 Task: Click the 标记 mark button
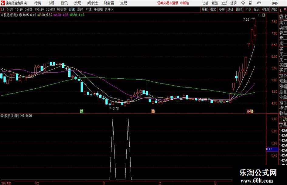(256, 9)
